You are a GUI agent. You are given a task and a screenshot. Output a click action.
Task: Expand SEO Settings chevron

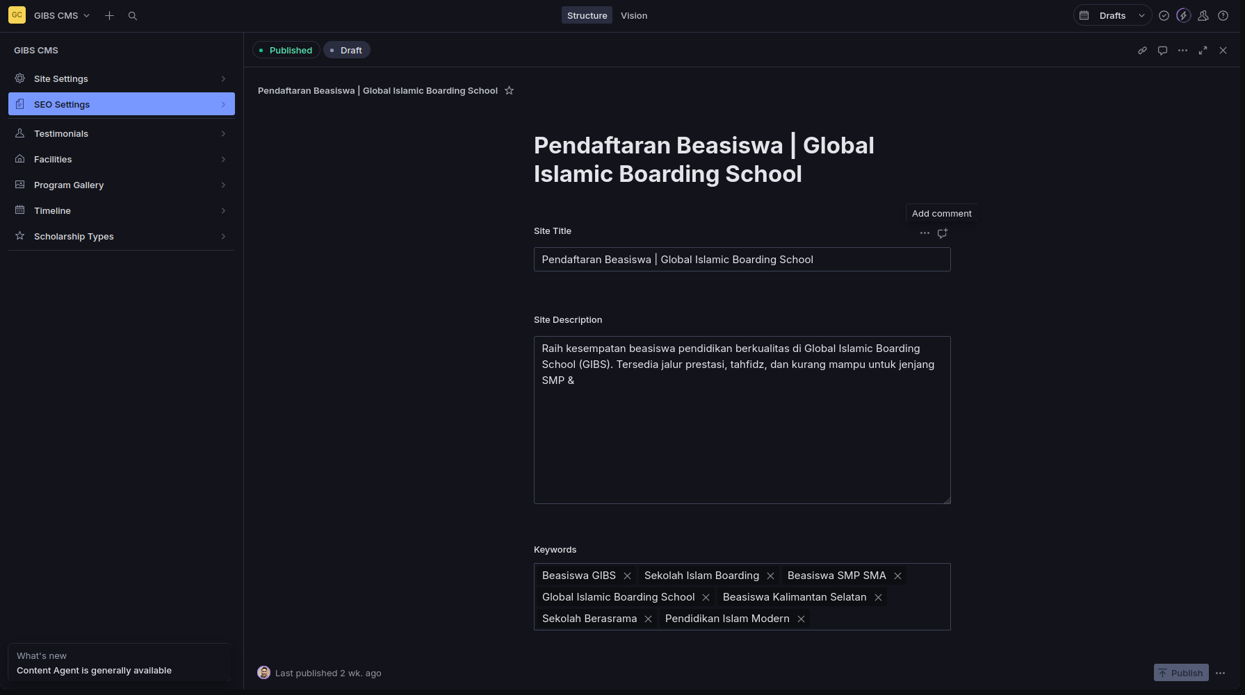[x=223, y=104]
